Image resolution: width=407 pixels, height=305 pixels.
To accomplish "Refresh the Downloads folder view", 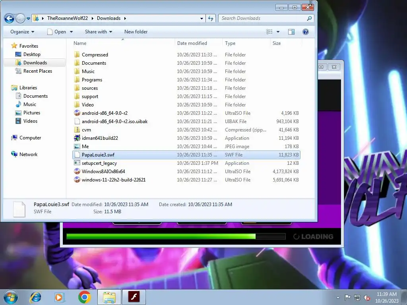I will pos(211,18).
